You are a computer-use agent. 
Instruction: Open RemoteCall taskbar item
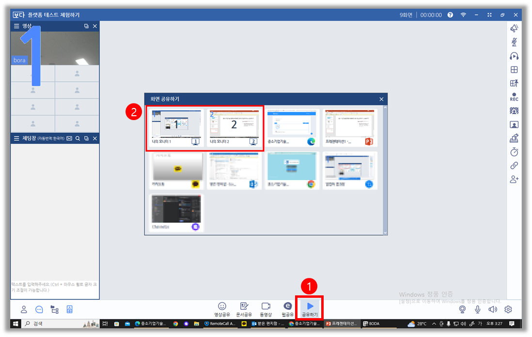[x=219, y=324]
